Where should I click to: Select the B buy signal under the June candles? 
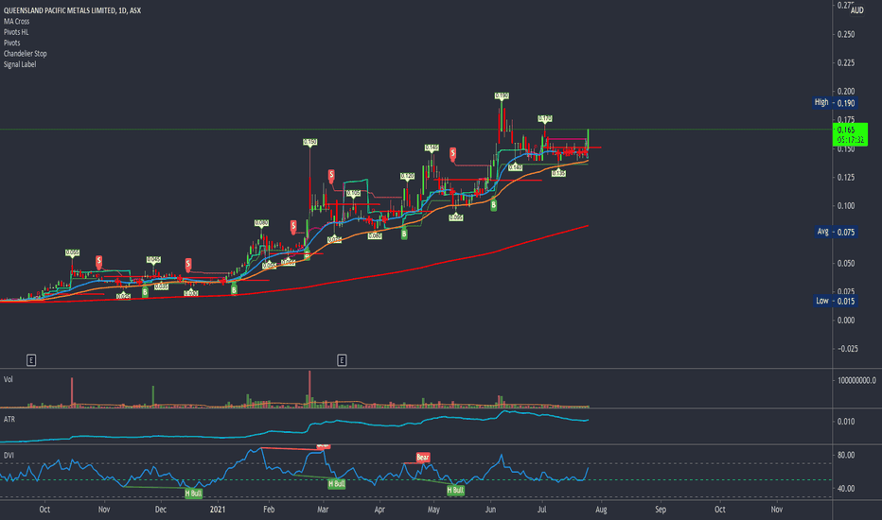[493, 205]
